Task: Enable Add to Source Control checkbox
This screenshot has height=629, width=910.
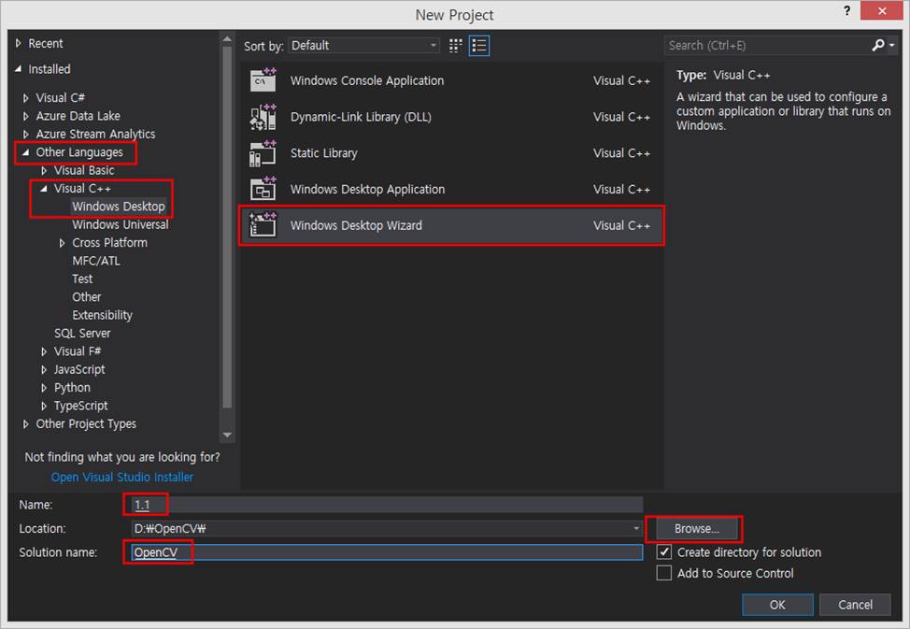Action: pos(664,573)
